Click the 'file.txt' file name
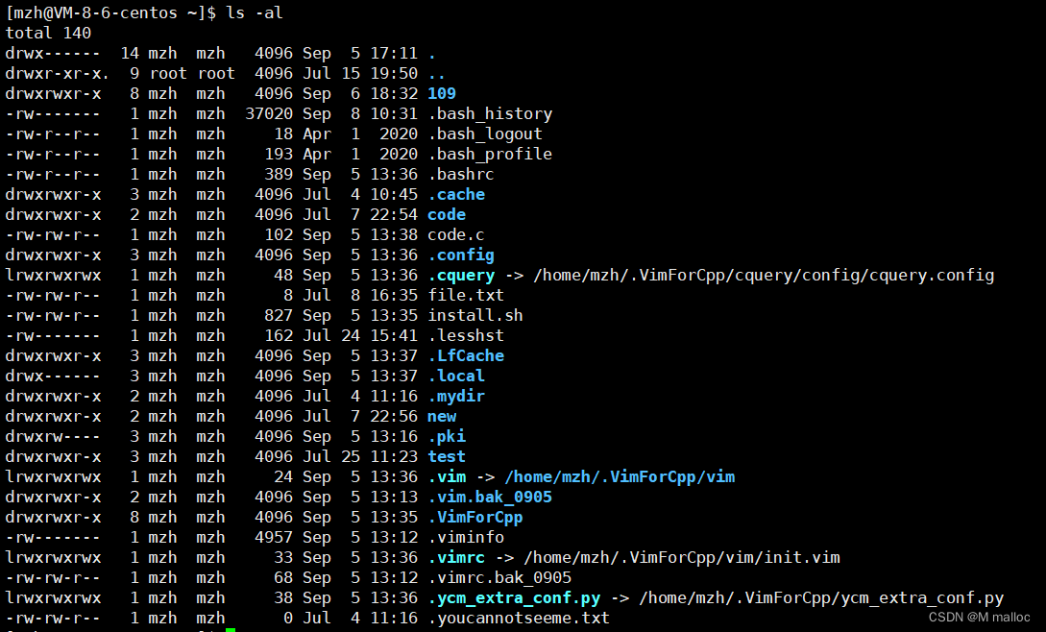Screen dimensions: 1046x632 tap(466, 295)
